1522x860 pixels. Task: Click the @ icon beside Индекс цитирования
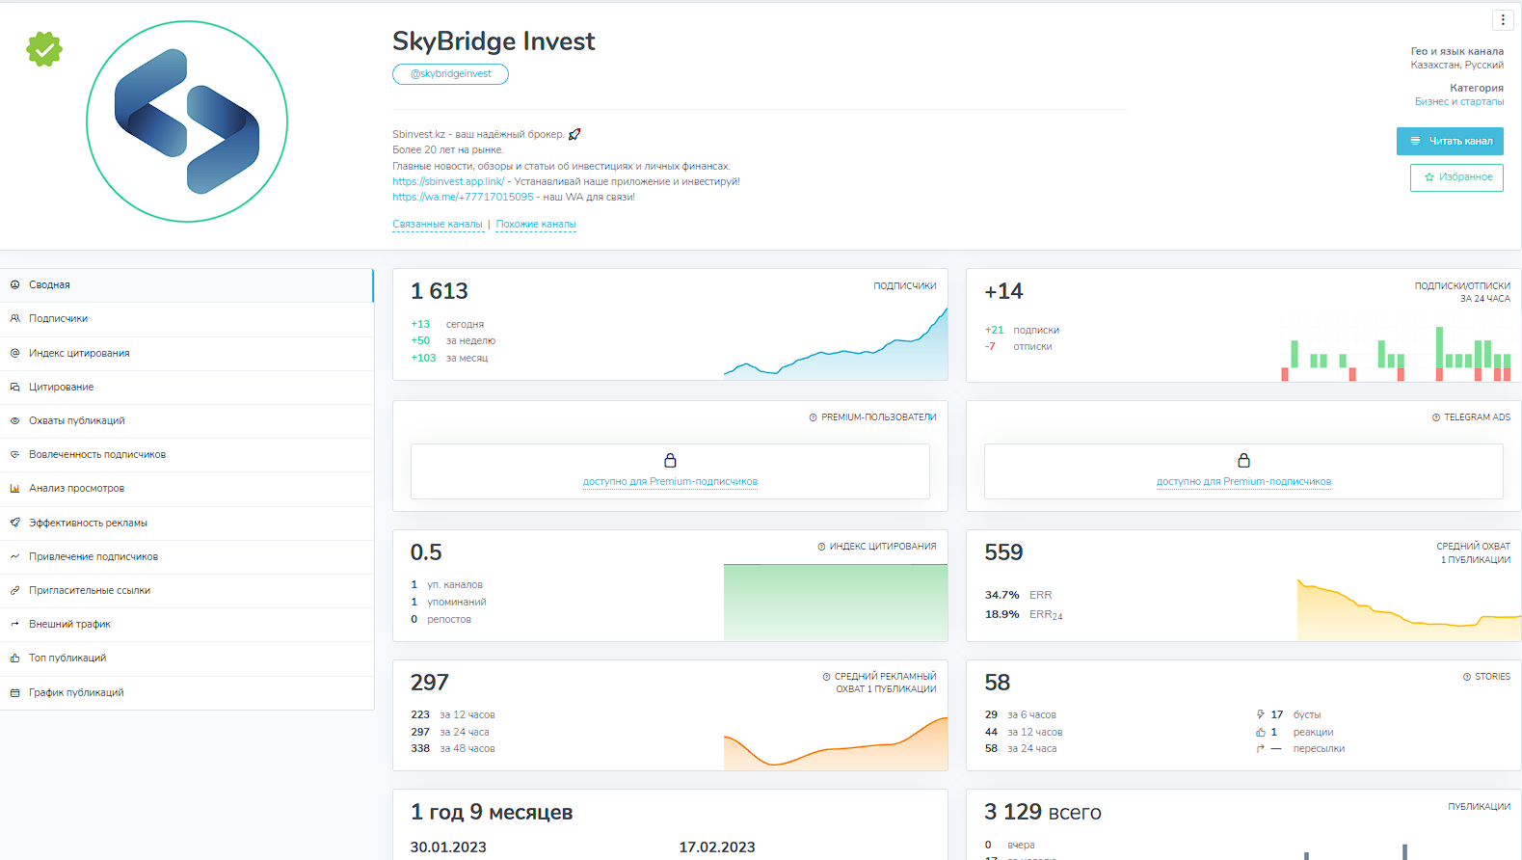pos(14,353)
